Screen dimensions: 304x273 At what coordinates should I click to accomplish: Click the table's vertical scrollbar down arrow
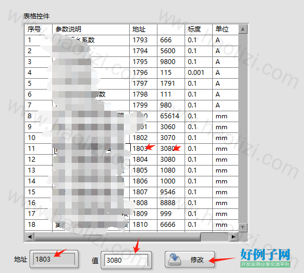(243, 227)
